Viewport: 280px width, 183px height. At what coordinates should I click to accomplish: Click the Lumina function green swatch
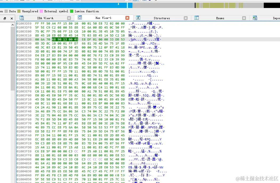coord(72,11)
